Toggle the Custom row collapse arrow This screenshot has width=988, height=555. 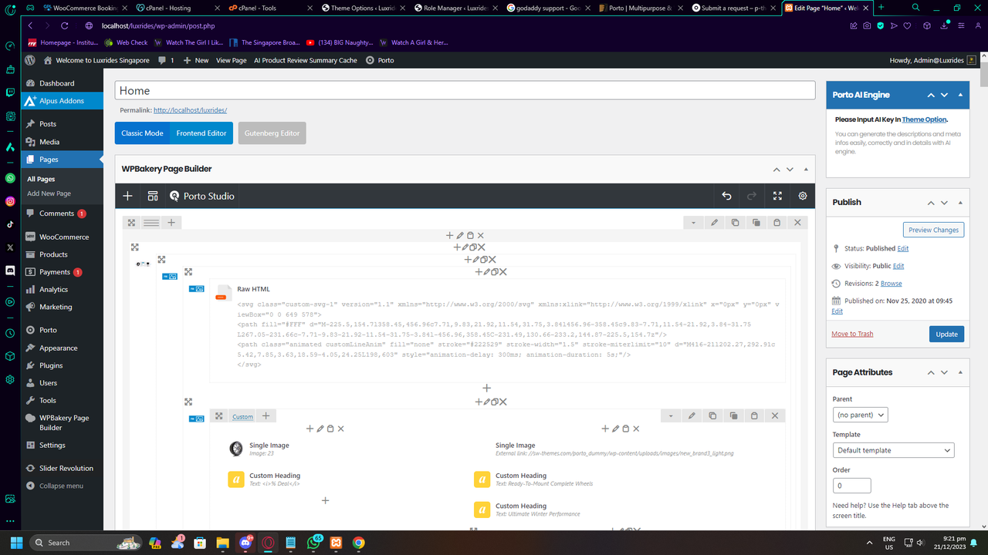[x=671, y=415]
